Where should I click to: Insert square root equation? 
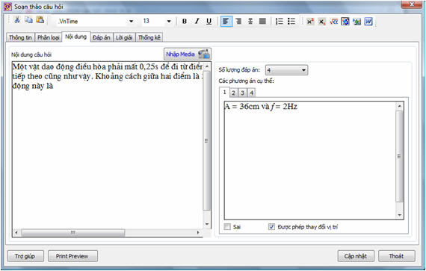click(x=333, y=22)
